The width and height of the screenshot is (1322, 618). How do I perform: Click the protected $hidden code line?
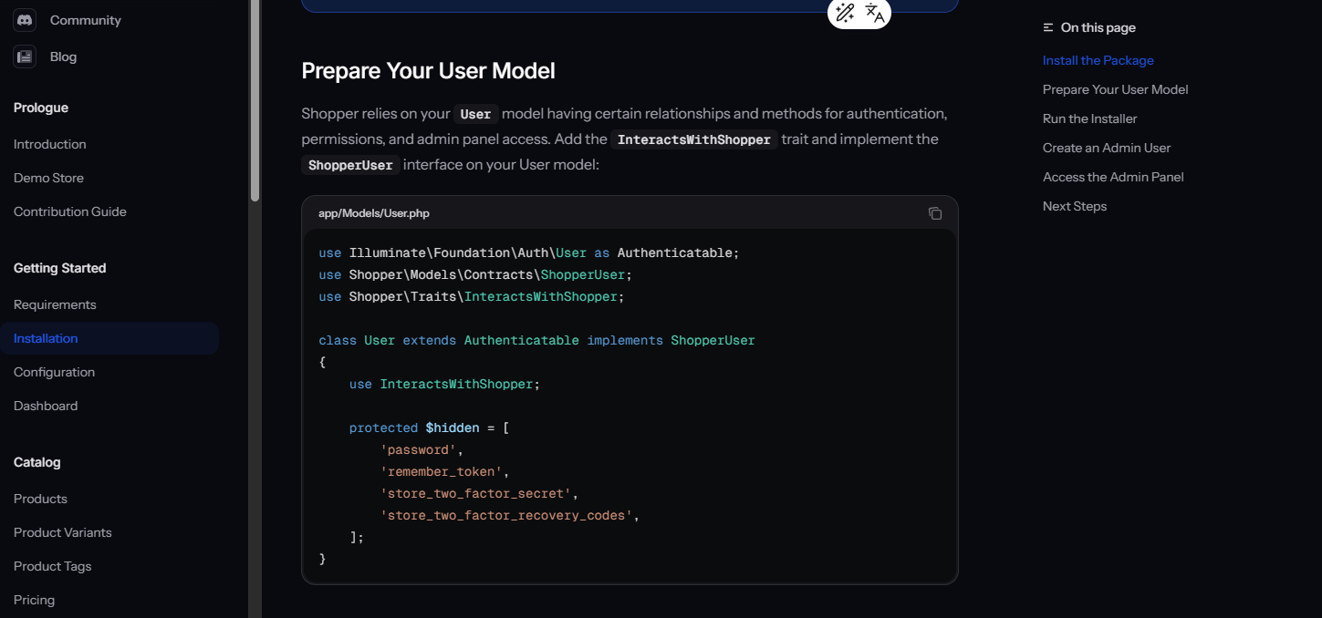430,428
